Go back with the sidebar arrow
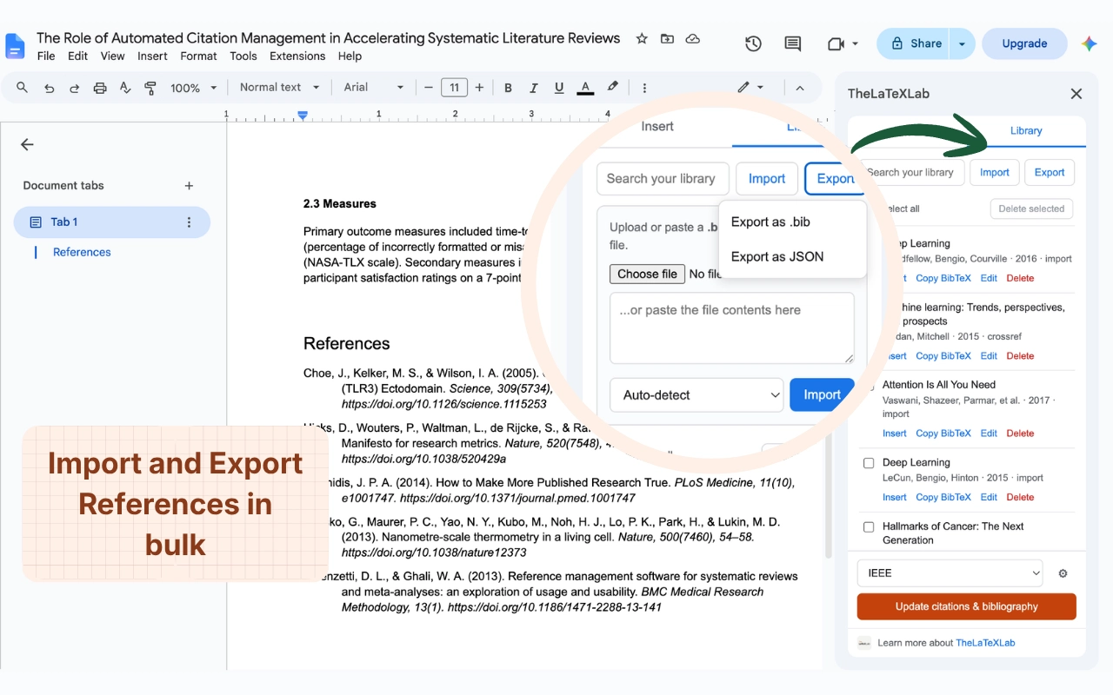The image size is (1113, 695). [x=27, y=145]
